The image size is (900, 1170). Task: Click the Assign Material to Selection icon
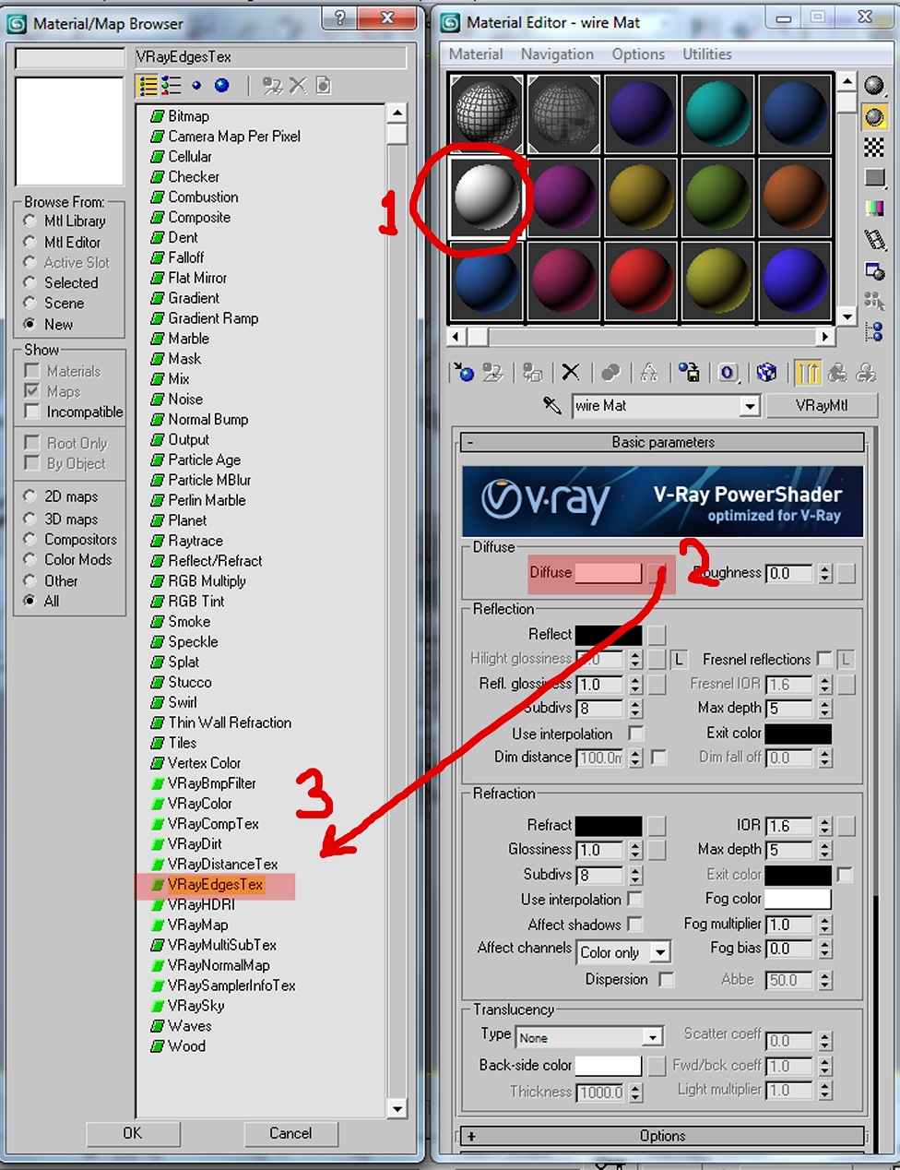click(x=531, y=372)
